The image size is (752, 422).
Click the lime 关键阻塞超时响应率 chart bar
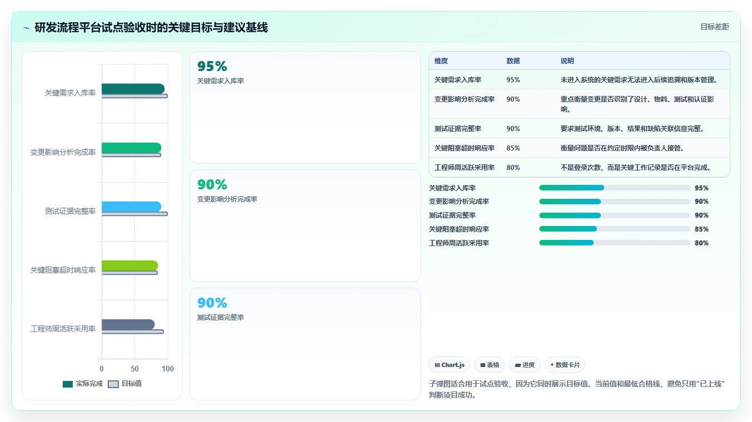click(x=129, y=265)
